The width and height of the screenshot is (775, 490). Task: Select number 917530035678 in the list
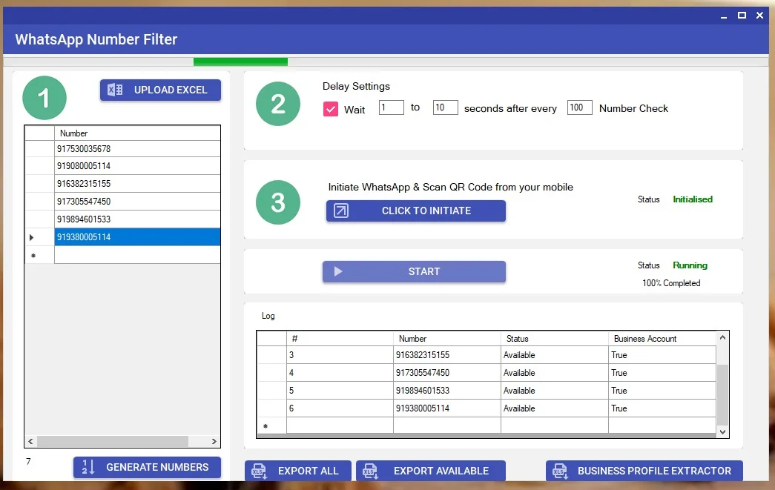click(137, 149)
